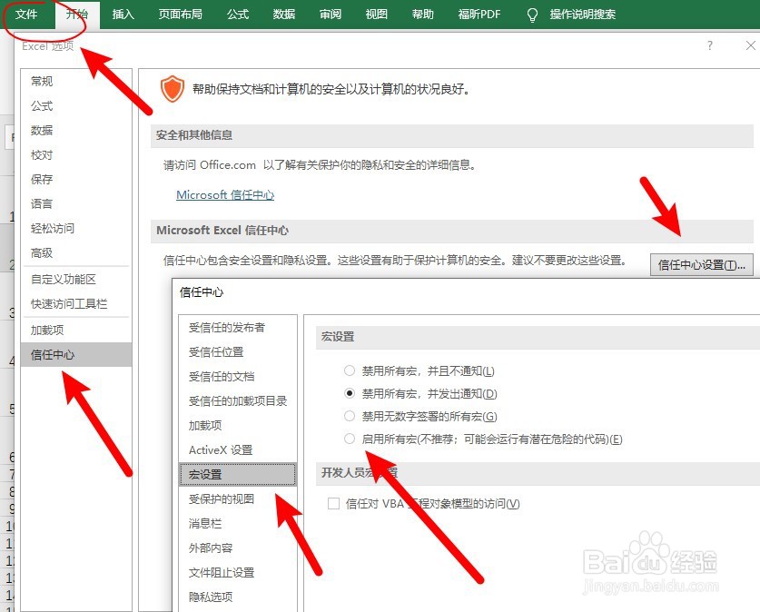Select 信任中心 in Excel options sidebar
Image resolution: width=760 pixels, height=612 pixels.
coord(76,355)
